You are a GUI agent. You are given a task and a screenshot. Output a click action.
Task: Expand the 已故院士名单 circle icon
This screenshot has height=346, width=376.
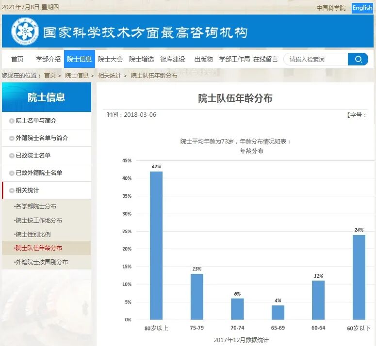[12, 156]
